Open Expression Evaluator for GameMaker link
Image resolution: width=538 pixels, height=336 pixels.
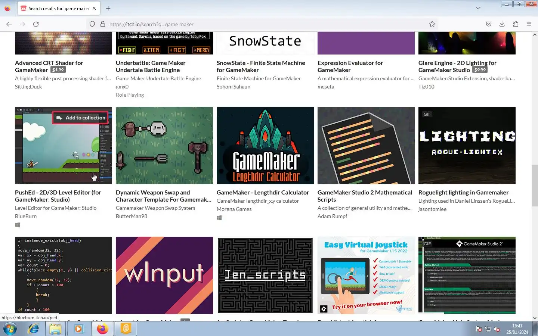point(350,66)
